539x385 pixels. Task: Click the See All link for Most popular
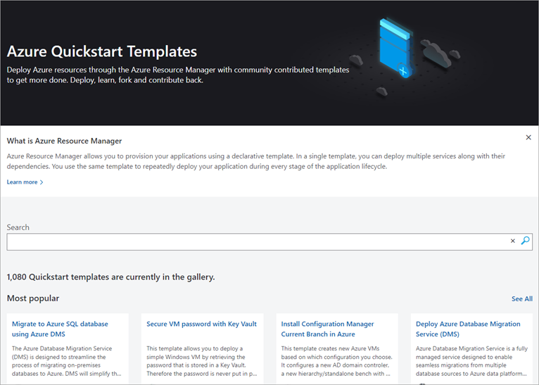[x=522, y=298]
